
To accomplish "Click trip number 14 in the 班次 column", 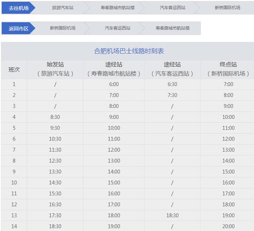I will [x=14, y=226].
